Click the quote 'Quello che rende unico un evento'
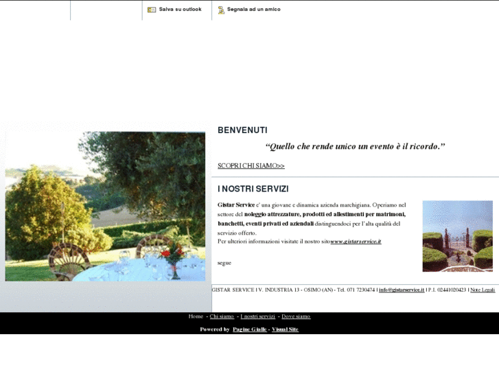This screenshot has width=499, height=374. coord(355,146)
